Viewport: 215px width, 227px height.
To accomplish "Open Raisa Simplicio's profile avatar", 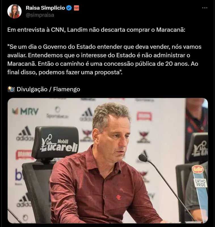I will 14,11.
